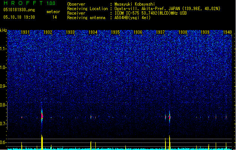Image resolution: width=236 pixels, height=150 pixels.
Task: Click the ICOM IC-575 receiver text
Action: click(x=150, y=13)
